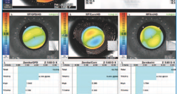179x94 pixels.
Task: Open the inset thumbnail in the WF/Corn/HO map
Action: click(x=112, y=46)
